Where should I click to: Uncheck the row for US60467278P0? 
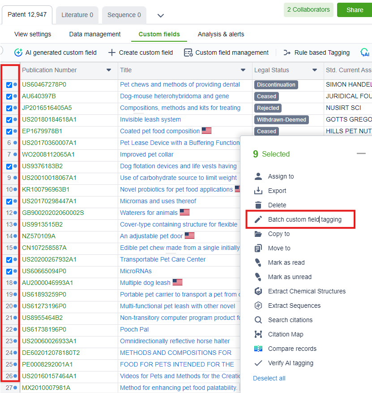tap(9, 85)
